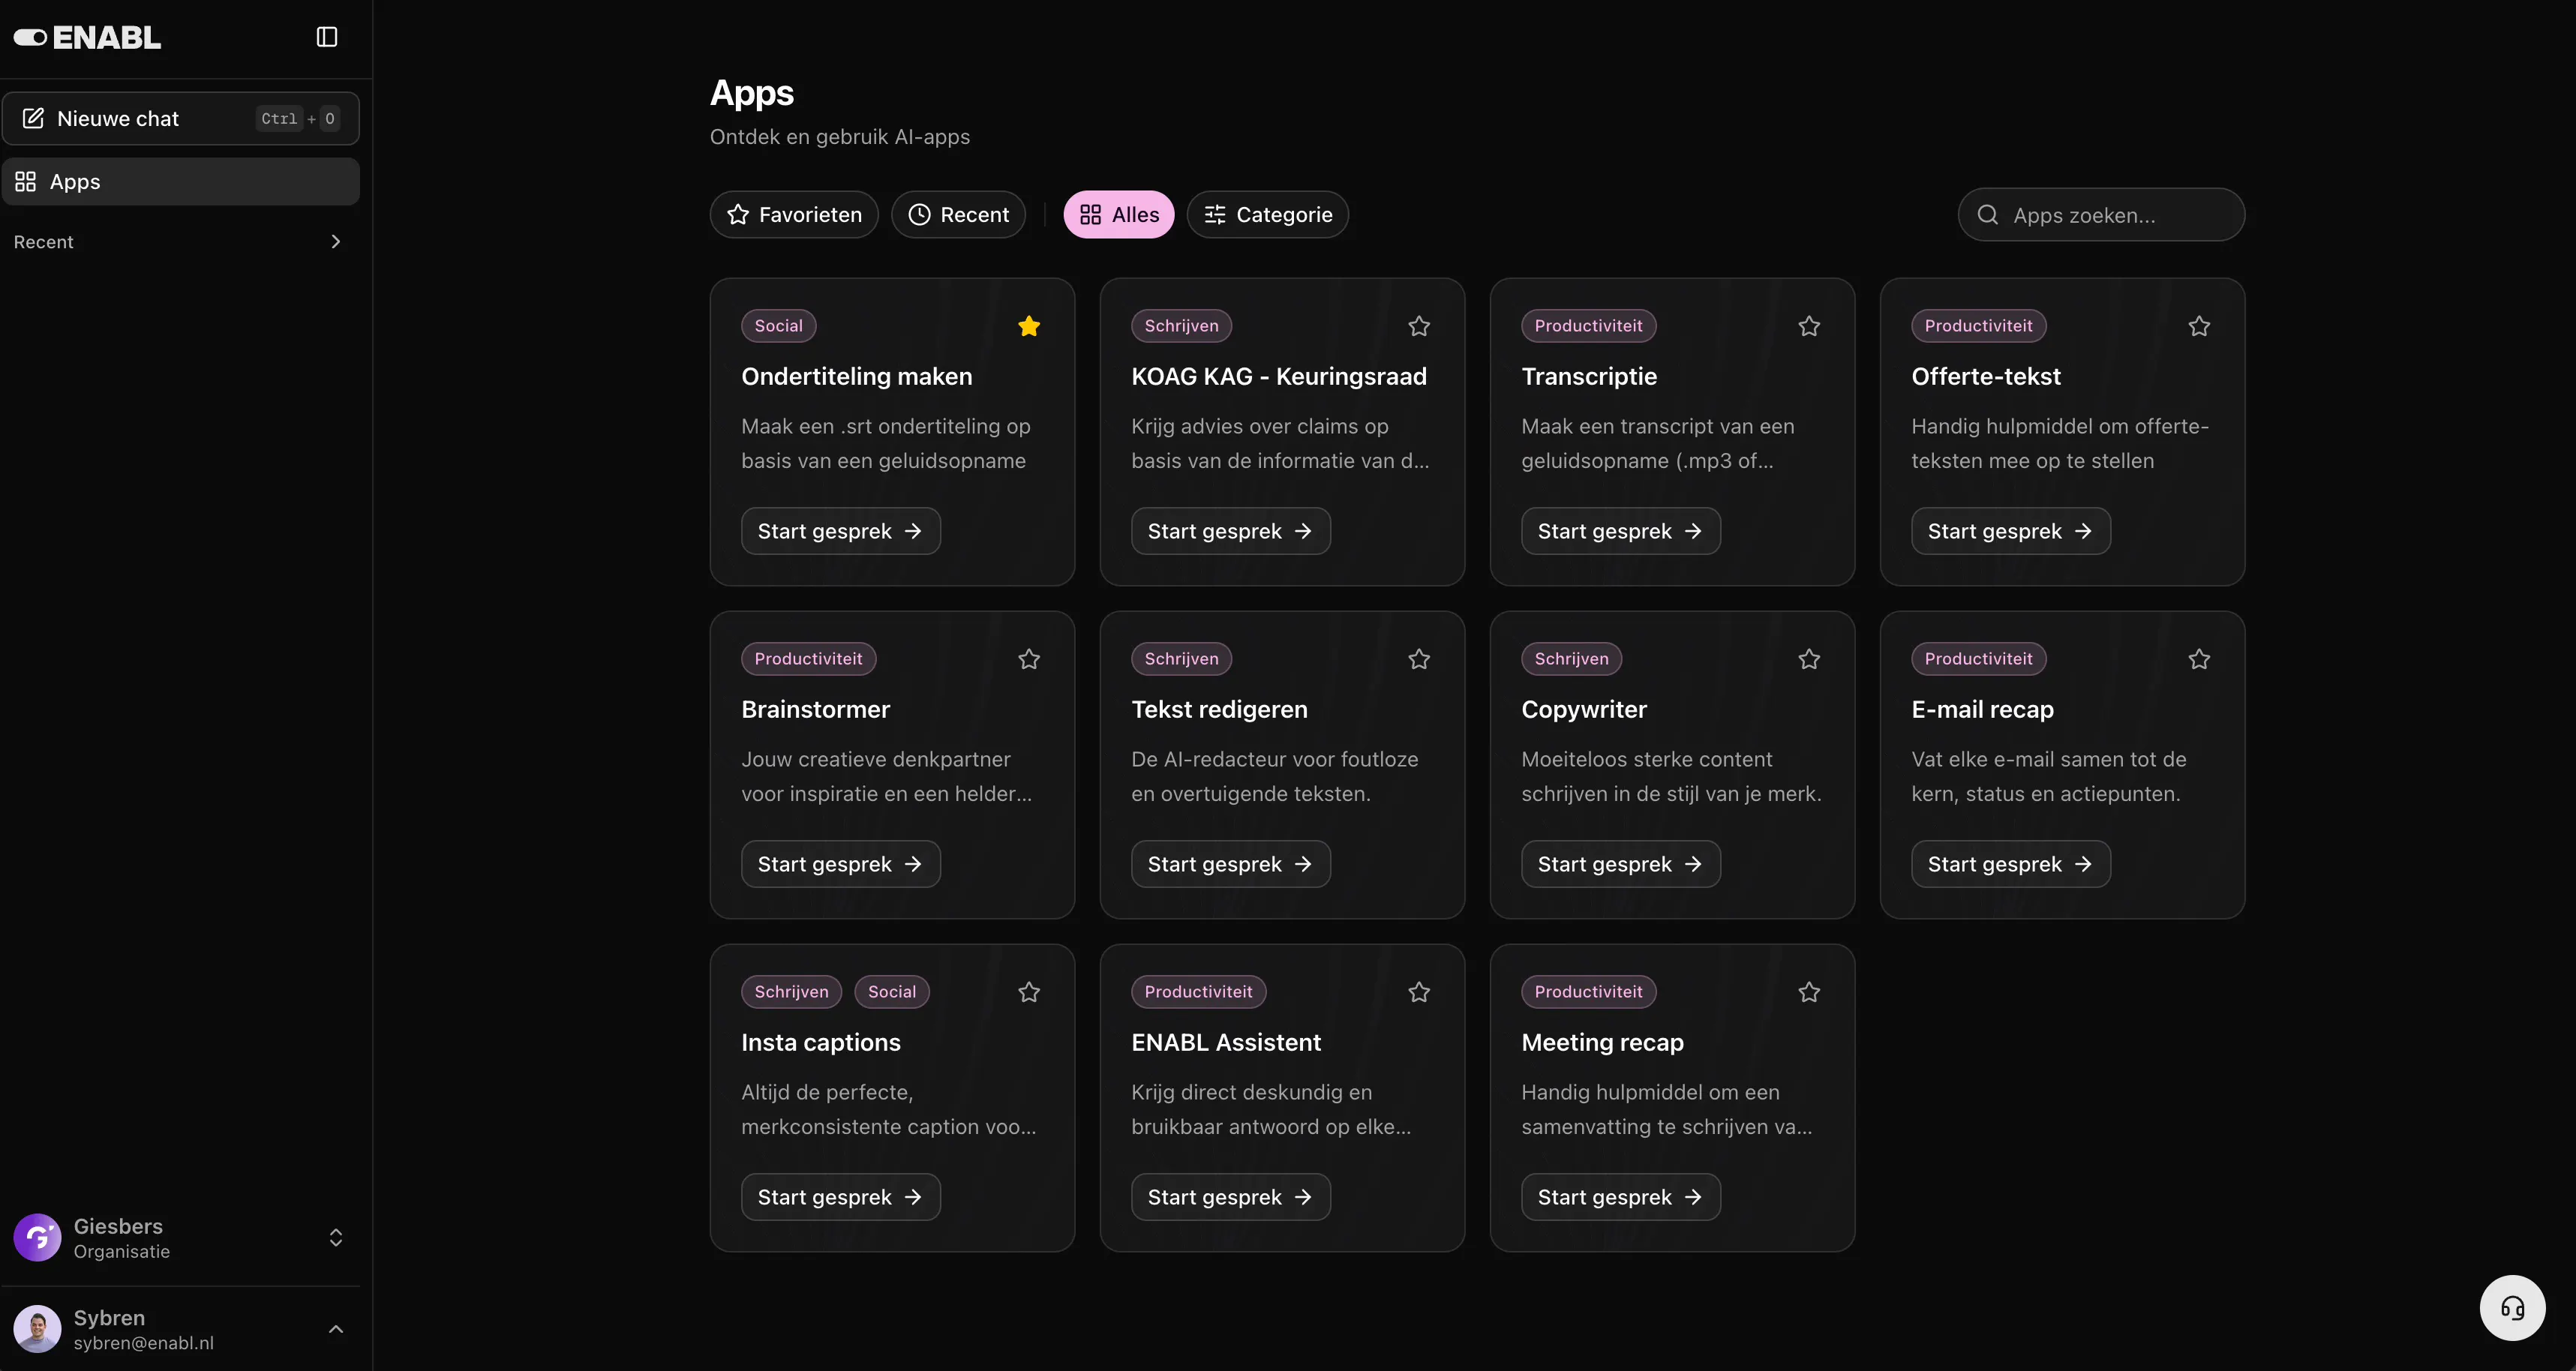2576x1371 pixels.
Task: Start gesprek for E-mail recap
Action: tap(2010, 864)
